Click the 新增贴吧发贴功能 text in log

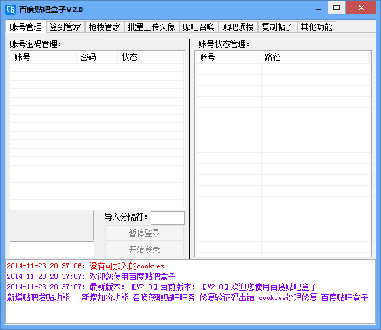(x=39, y=297)
